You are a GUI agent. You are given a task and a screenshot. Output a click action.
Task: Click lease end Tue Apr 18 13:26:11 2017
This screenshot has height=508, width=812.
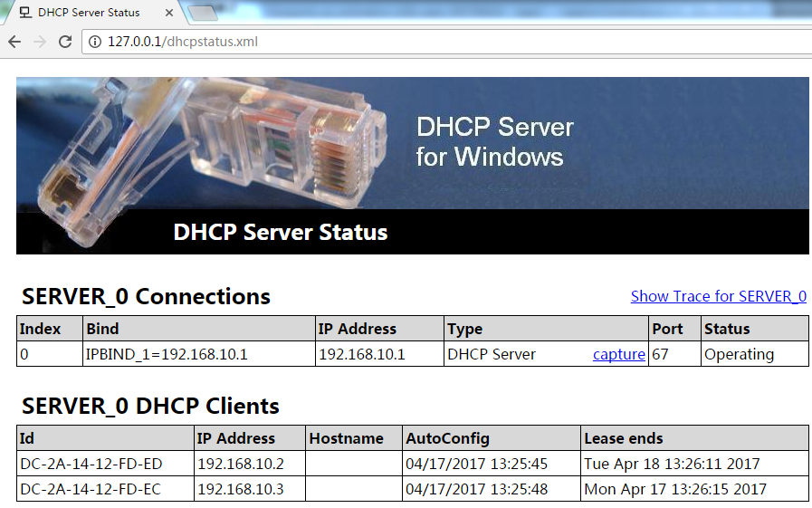point(694,464)
